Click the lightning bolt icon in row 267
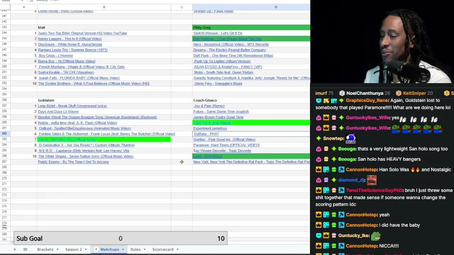 [182, 162]
